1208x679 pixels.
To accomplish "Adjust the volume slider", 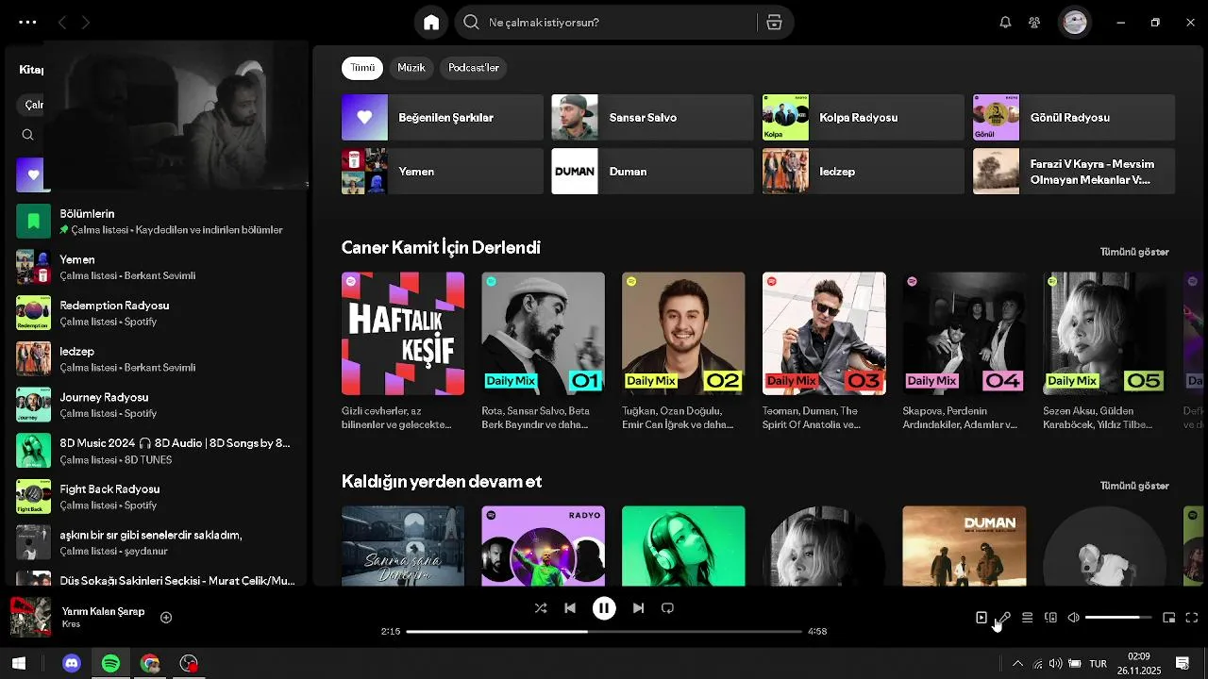I will pos(1118,618).
